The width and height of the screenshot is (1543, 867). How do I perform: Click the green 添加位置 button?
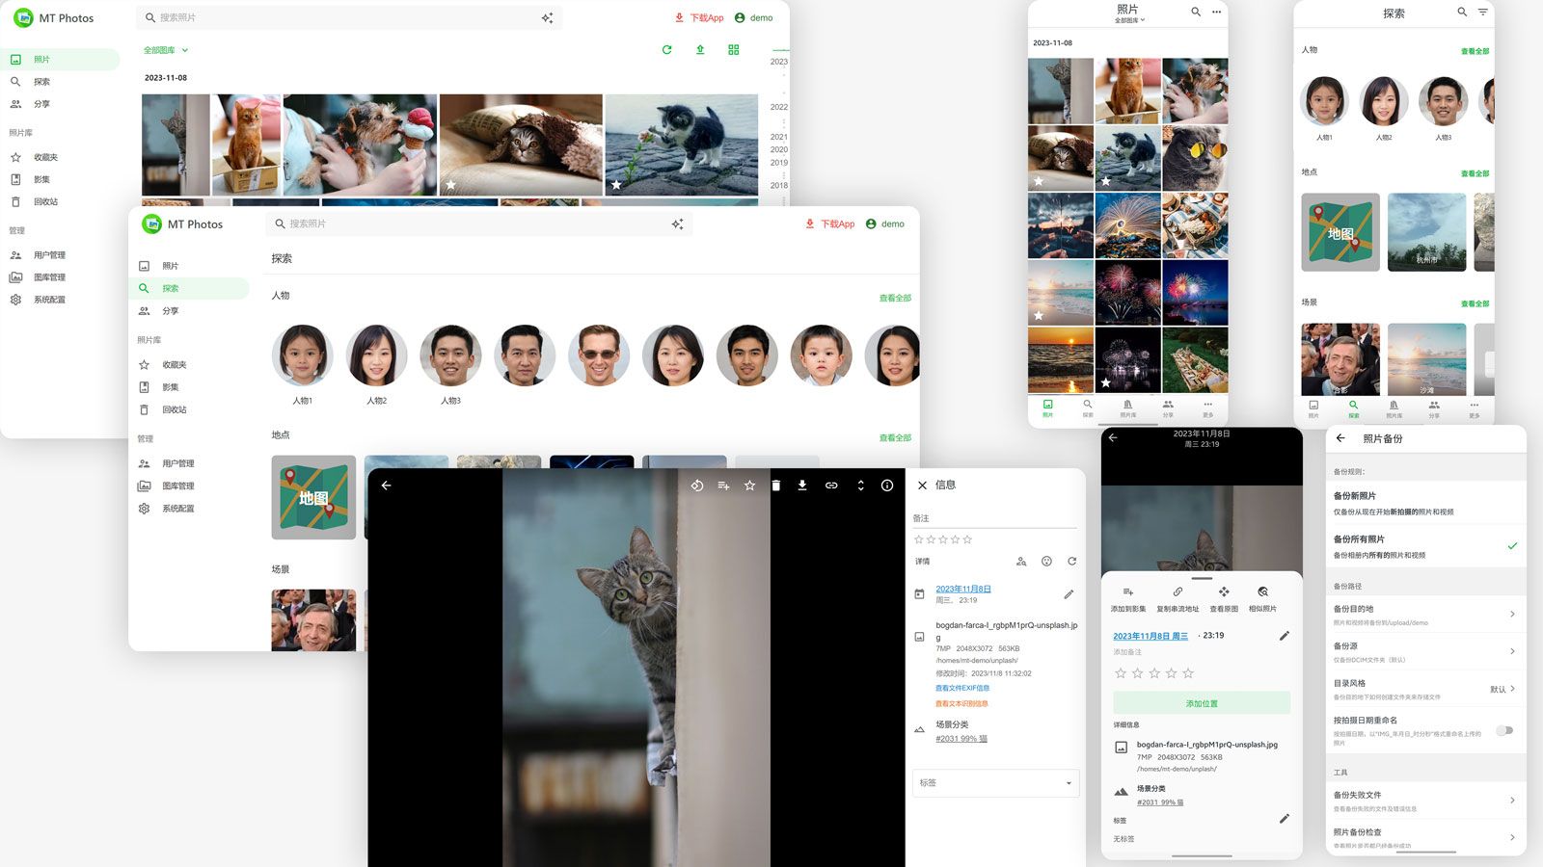(x=1202, y=703)
